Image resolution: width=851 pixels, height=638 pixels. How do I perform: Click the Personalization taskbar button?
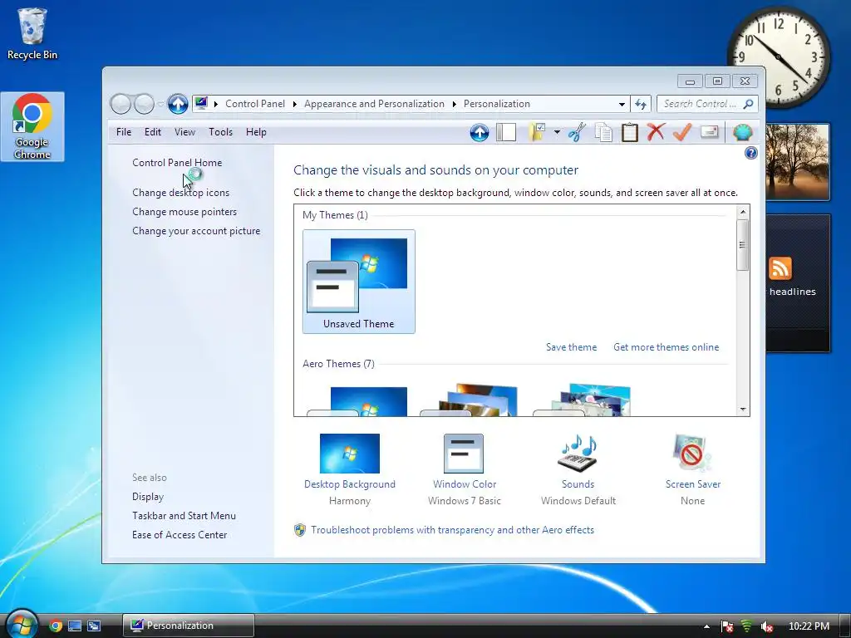(x=189, y=626)
